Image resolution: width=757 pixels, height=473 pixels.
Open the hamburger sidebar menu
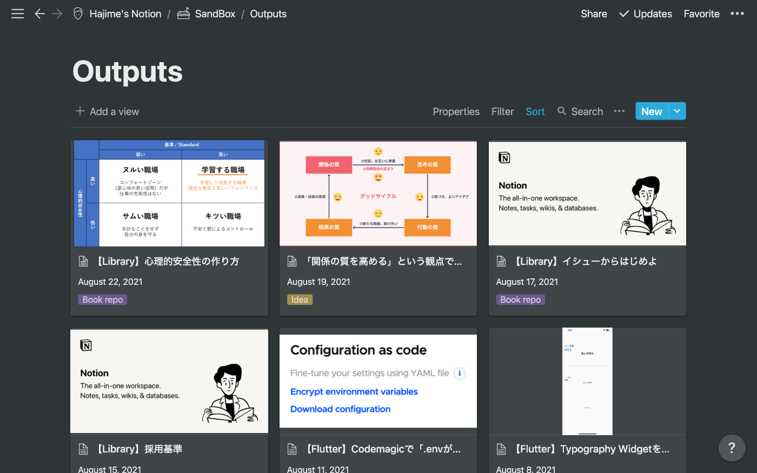(17, 14)
